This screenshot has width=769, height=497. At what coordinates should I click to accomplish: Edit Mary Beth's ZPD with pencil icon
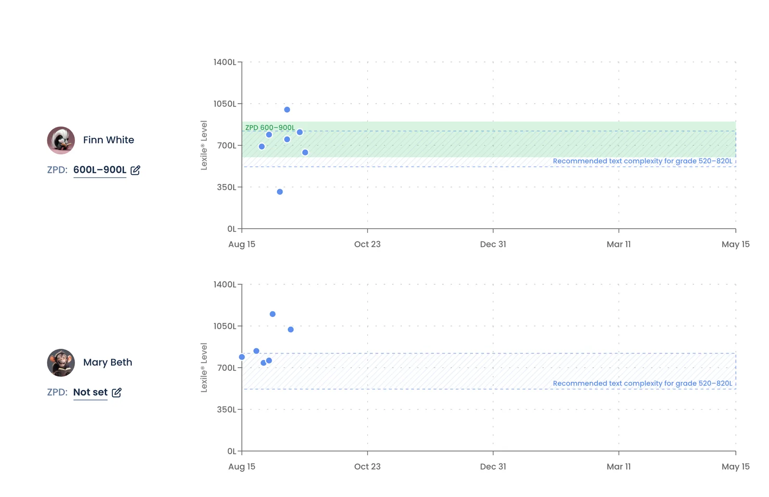[x=117, y=392]
